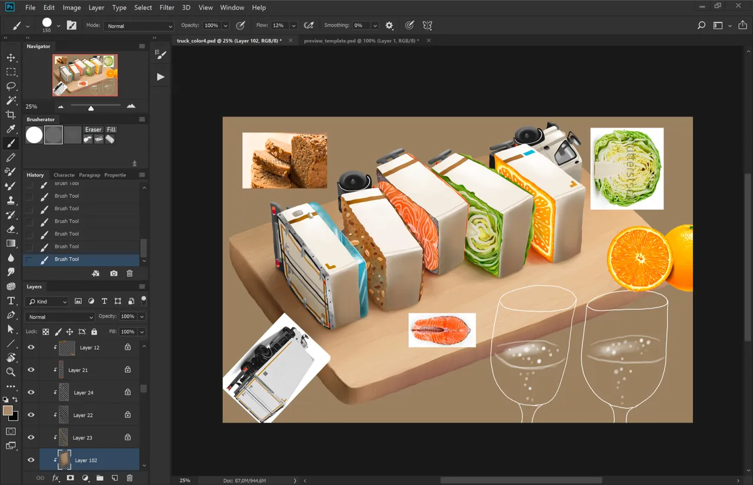Open the Select menu
Image resolution: width=753 pixels, height=485 pixels.
click(143, 8)
